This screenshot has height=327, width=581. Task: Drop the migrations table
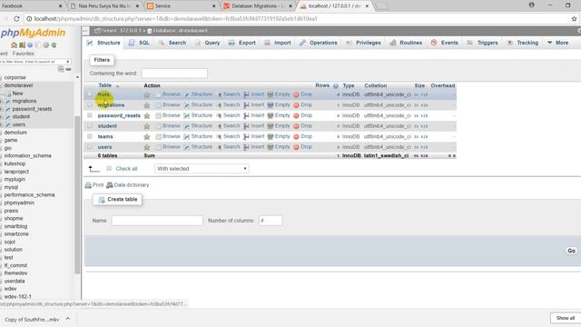point(302,105)
